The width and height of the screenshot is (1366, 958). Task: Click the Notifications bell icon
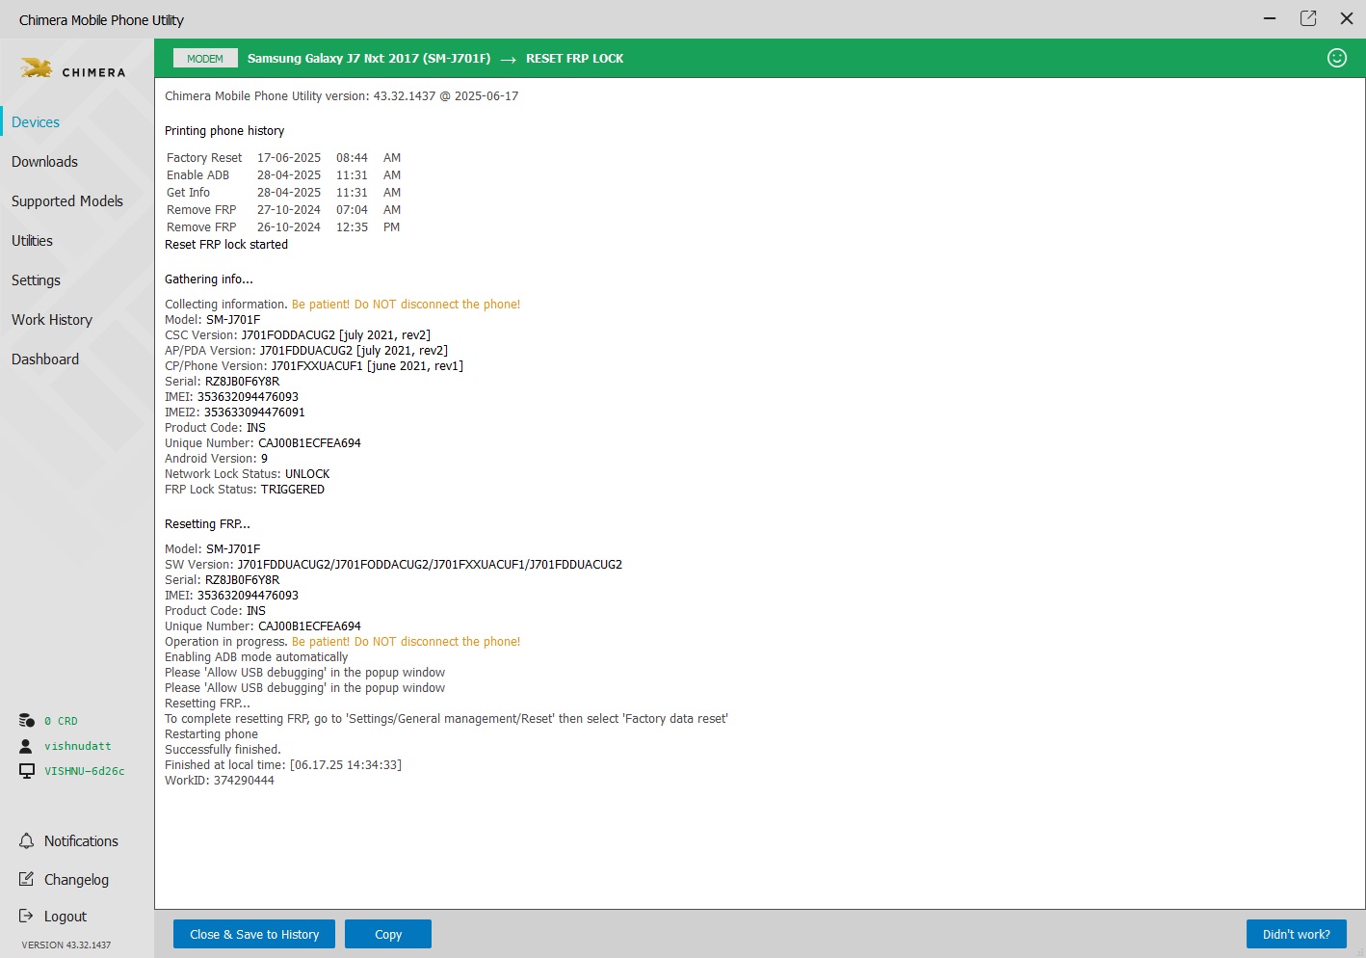click(x=27, y=841)
